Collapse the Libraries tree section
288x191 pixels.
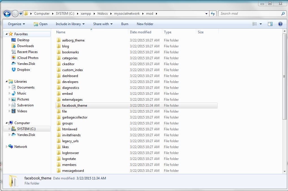(7, 82)
